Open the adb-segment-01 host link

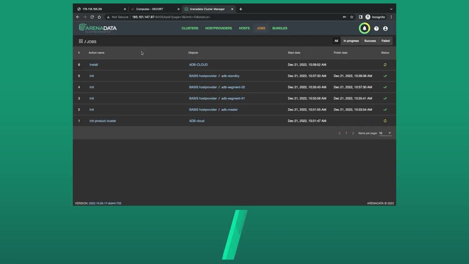233,98
